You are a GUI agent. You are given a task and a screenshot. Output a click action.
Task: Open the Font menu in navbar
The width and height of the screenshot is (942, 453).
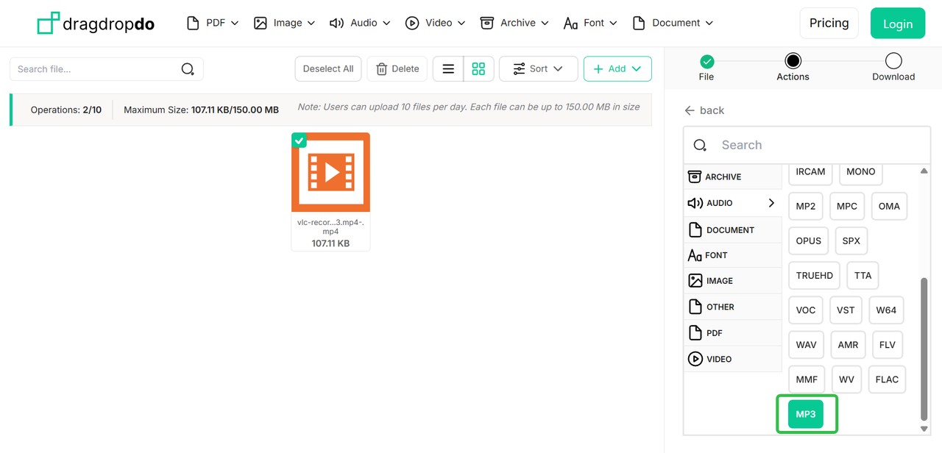[x=590, y=23]
